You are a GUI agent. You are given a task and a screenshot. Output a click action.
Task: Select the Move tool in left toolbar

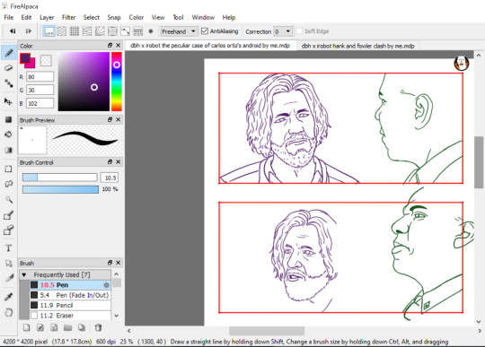[x=9, y=101]
